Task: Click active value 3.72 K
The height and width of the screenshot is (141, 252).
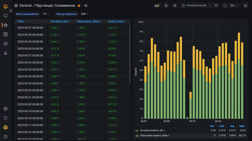Action: 55,97
